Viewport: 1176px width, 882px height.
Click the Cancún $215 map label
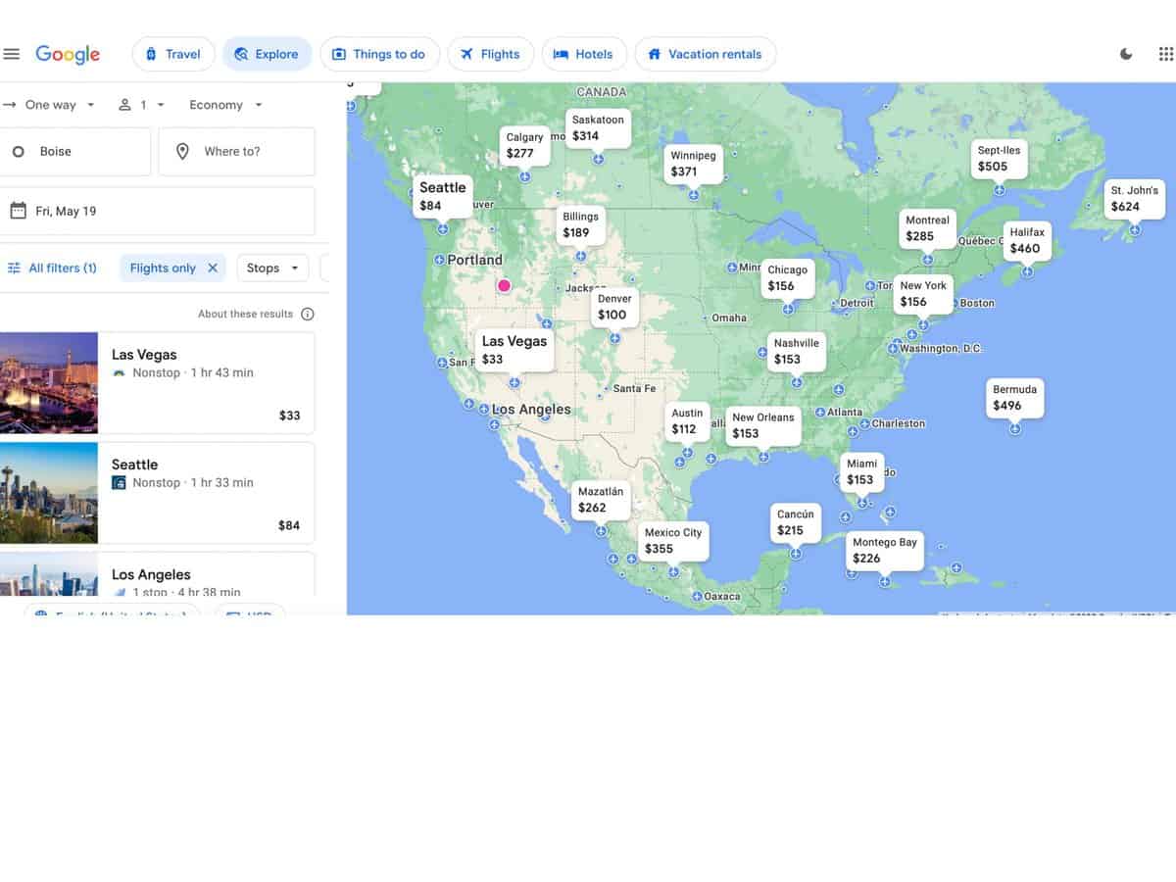tap(796, 522)
